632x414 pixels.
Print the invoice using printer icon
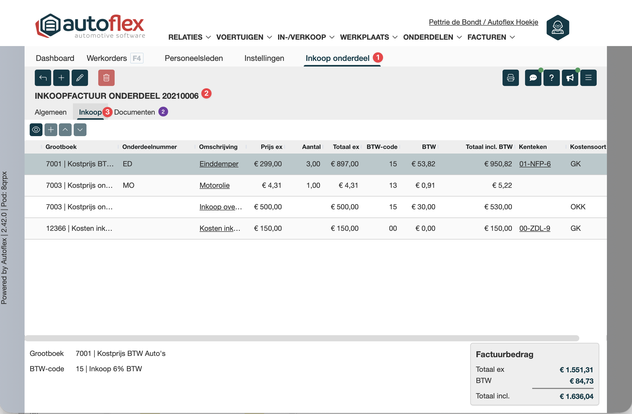[x=510, y=78]
